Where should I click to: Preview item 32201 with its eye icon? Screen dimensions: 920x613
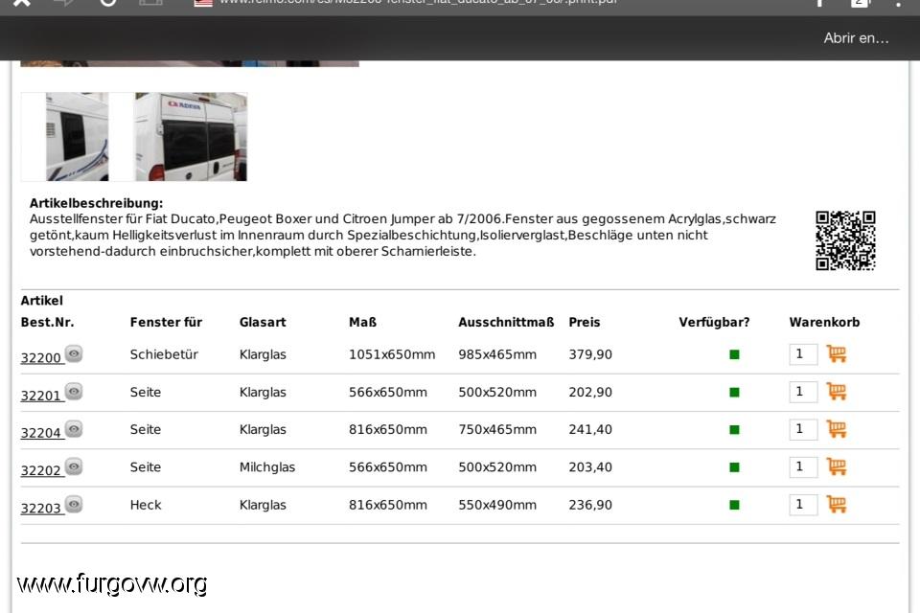[74, 391]
